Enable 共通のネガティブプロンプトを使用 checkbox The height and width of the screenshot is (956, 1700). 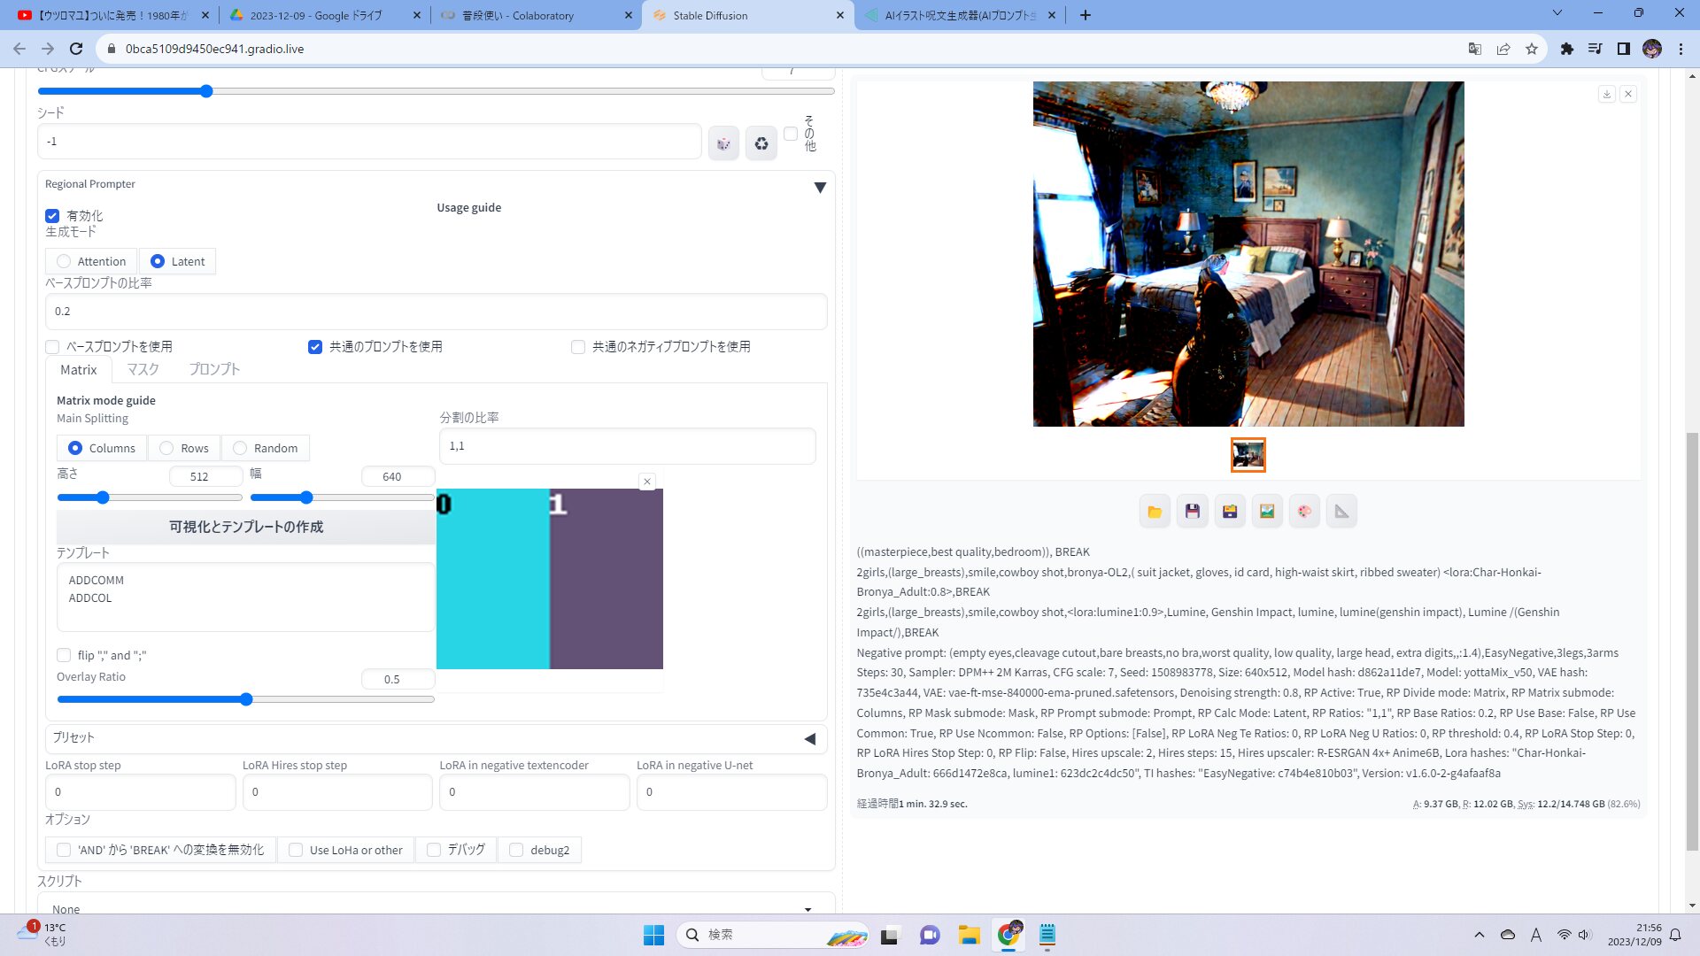click(578, 347)
